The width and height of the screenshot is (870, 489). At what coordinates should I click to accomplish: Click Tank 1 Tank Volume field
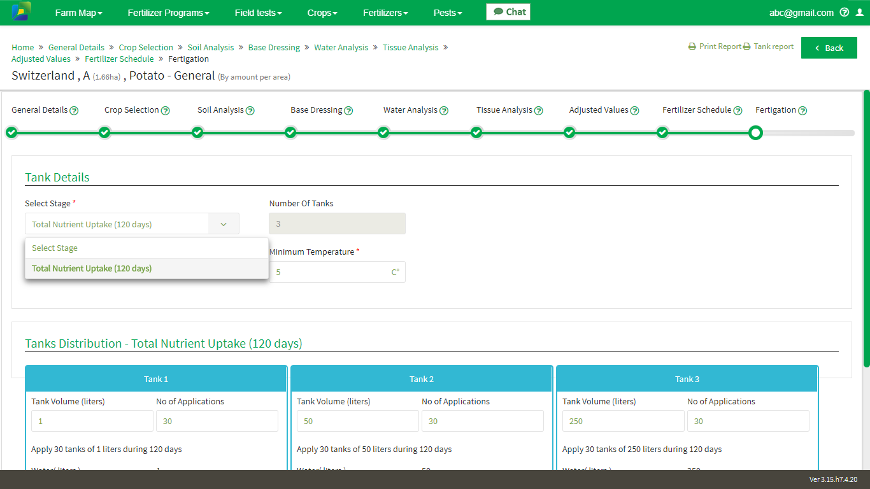92,421
